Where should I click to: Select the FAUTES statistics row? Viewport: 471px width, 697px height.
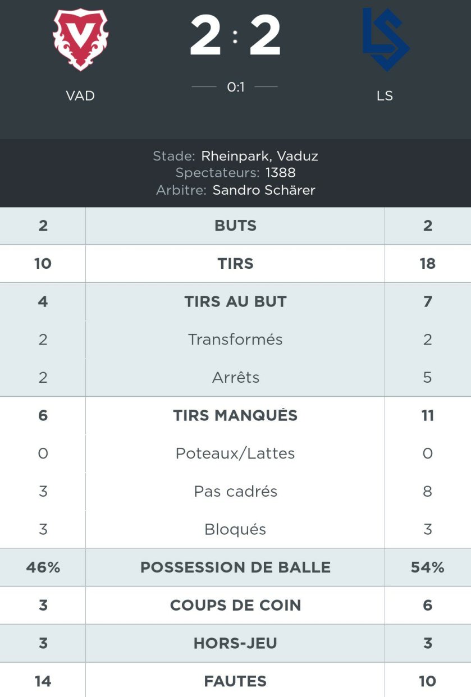(x=235, y=681)
